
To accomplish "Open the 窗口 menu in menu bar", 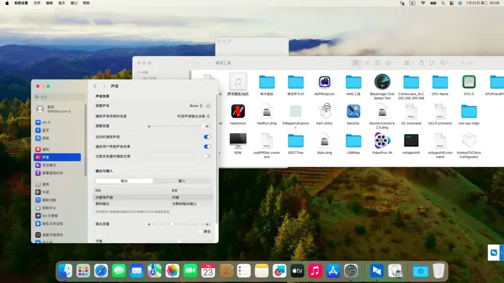I will click(74, 3).
